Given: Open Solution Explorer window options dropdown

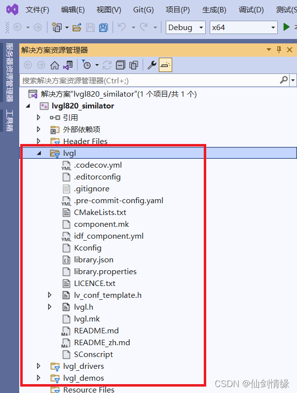Looking at the screenshot, I should click(269, 50).
